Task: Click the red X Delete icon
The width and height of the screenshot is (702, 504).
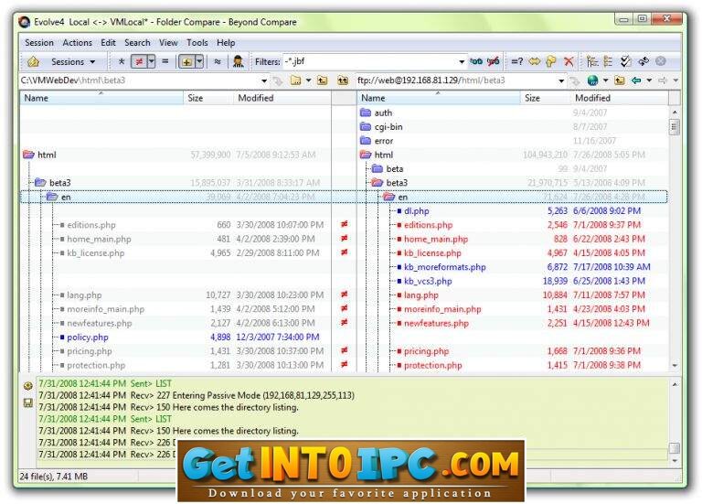Action: coord(569,61)
